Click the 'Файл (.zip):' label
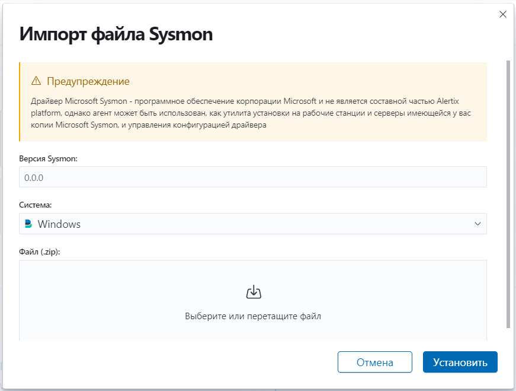The image size is (516, 391). tap(40, 252)
